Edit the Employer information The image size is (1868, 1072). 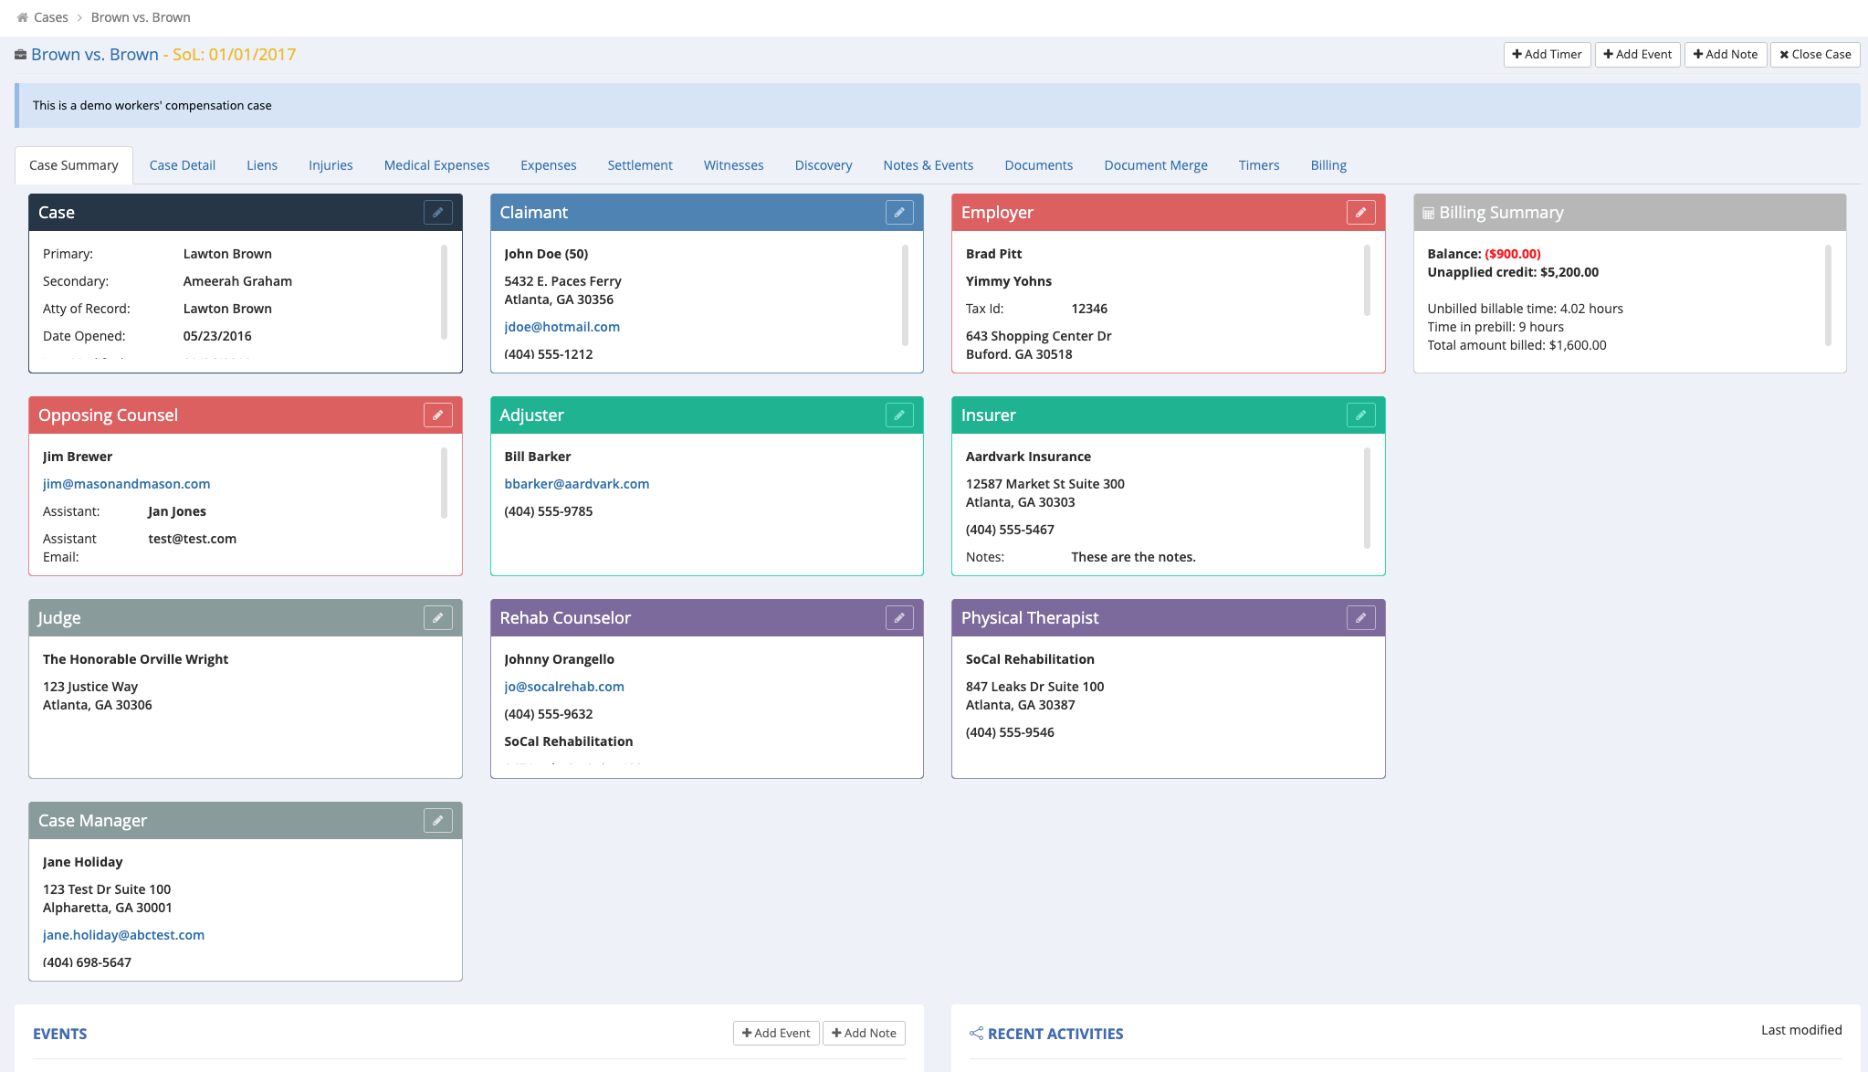1361,212
